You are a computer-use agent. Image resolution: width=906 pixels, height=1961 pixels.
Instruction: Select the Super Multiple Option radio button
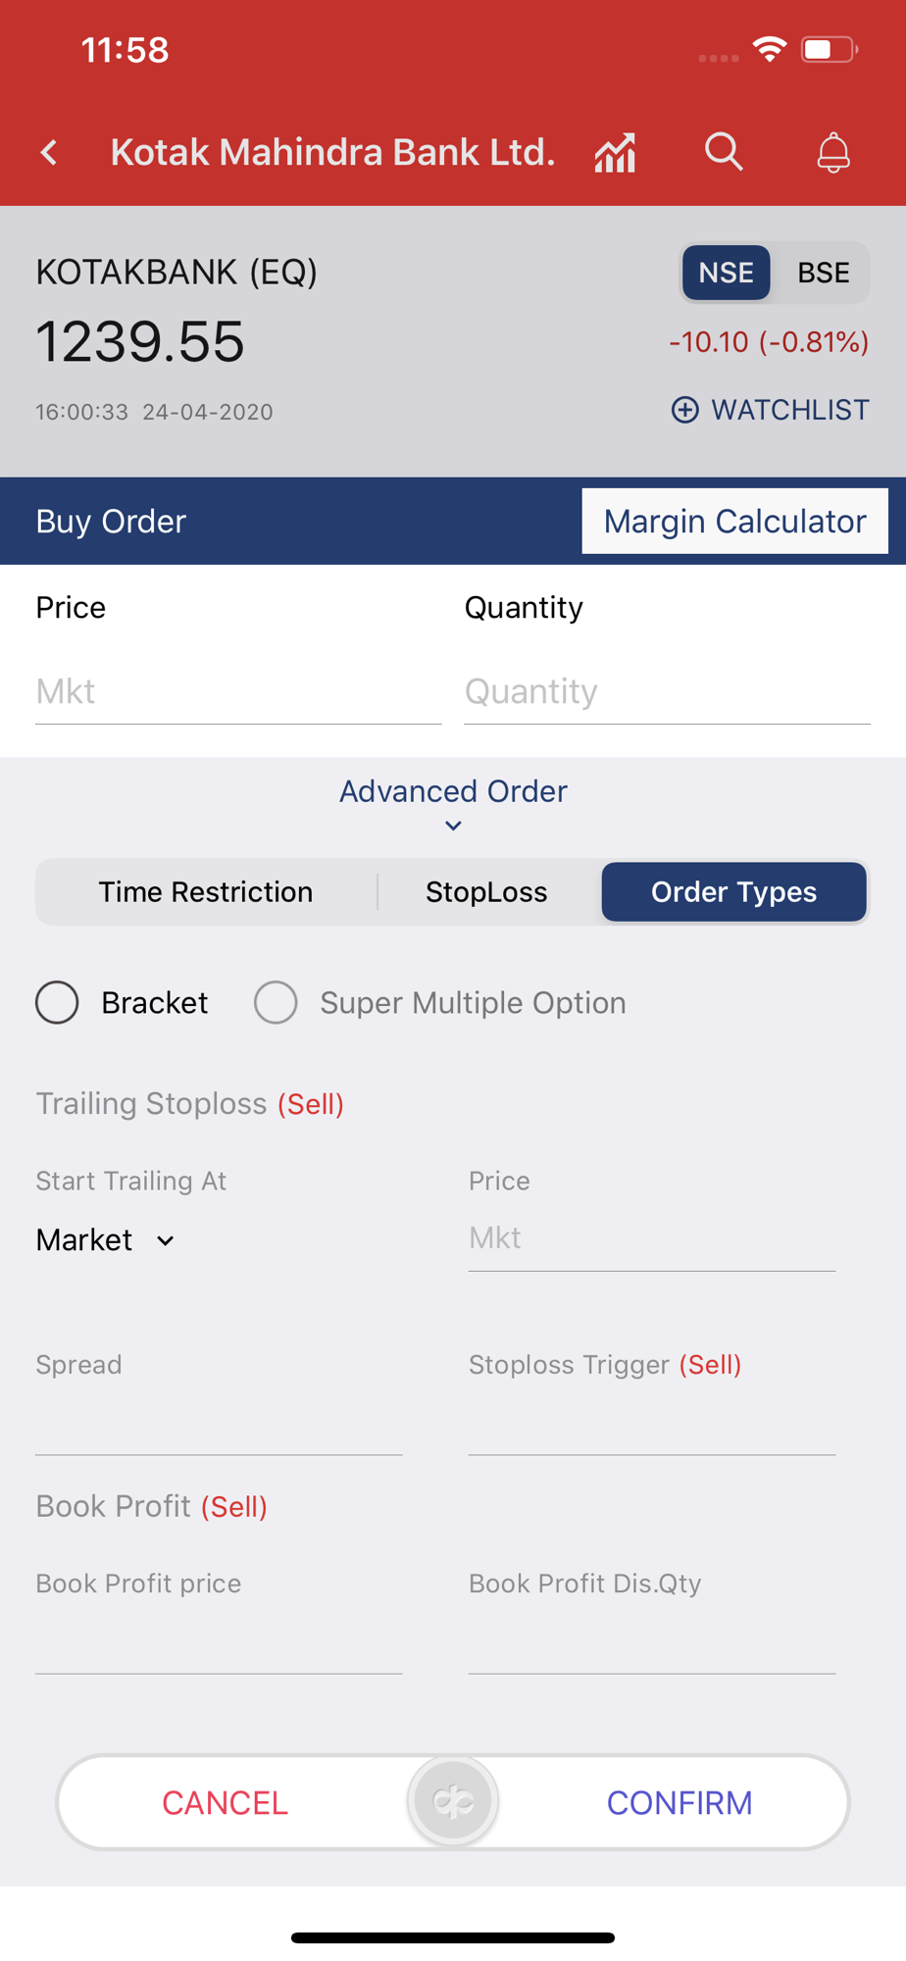pyautogui.click(x=276, y=1002)
